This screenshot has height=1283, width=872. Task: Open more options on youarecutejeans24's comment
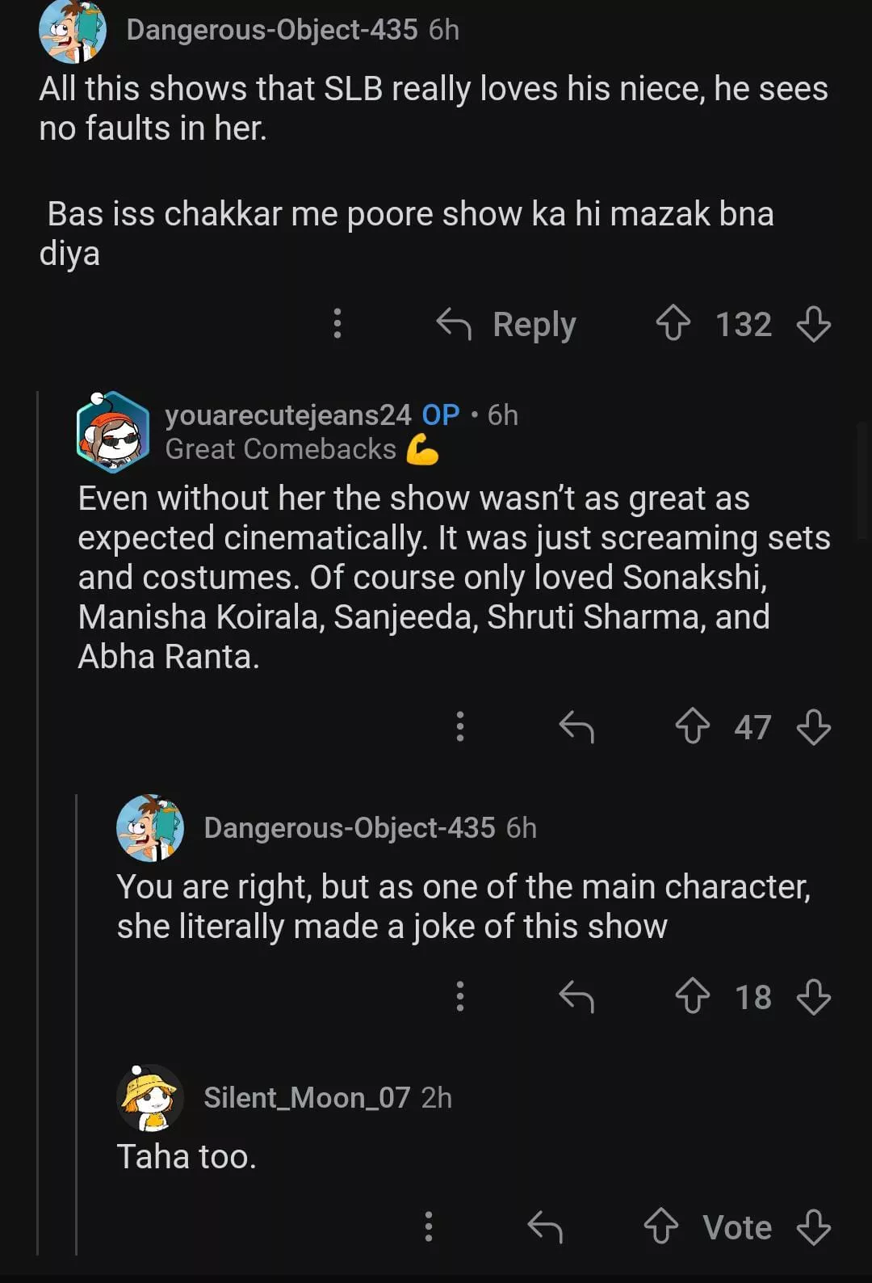click(460, 726)
